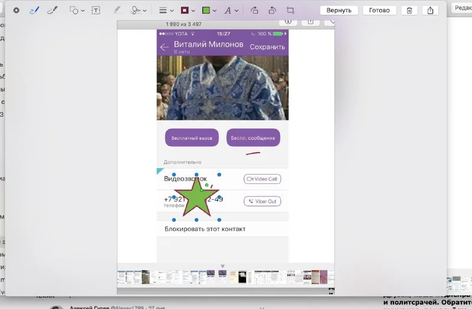Click the Highlight marker tool
Image resolution: width=472 pixels, height=309 pixels.
(x=116, y=11)
